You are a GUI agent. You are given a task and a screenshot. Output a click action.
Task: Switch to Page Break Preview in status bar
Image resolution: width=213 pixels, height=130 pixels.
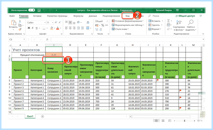170,120
